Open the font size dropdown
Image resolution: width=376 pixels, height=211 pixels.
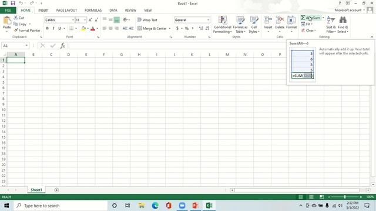coord(85,20)
